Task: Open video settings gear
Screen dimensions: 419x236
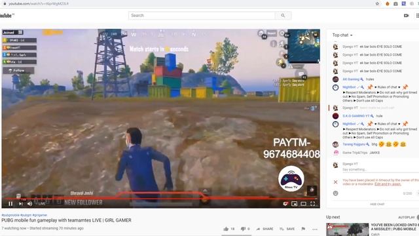Action: click(285, 204)
